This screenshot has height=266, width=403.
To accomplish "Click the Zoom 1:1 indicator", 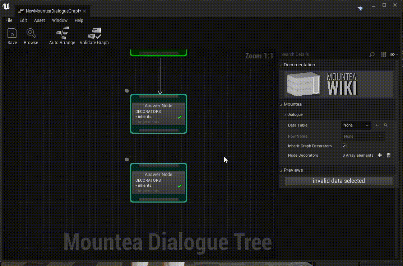I will (259, 56).
